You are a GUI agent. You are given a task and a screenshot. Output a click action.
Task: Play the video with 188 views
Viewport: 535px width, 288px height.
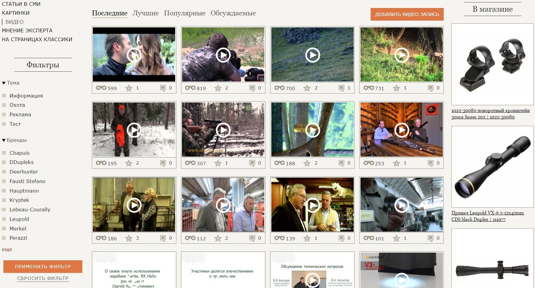312,130
